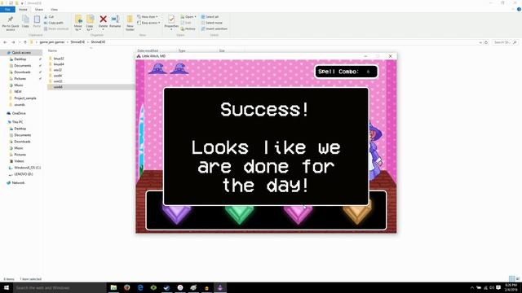Click the Back navigation arrow
Screen dimensions: 522x293
[x=5, y=42]
